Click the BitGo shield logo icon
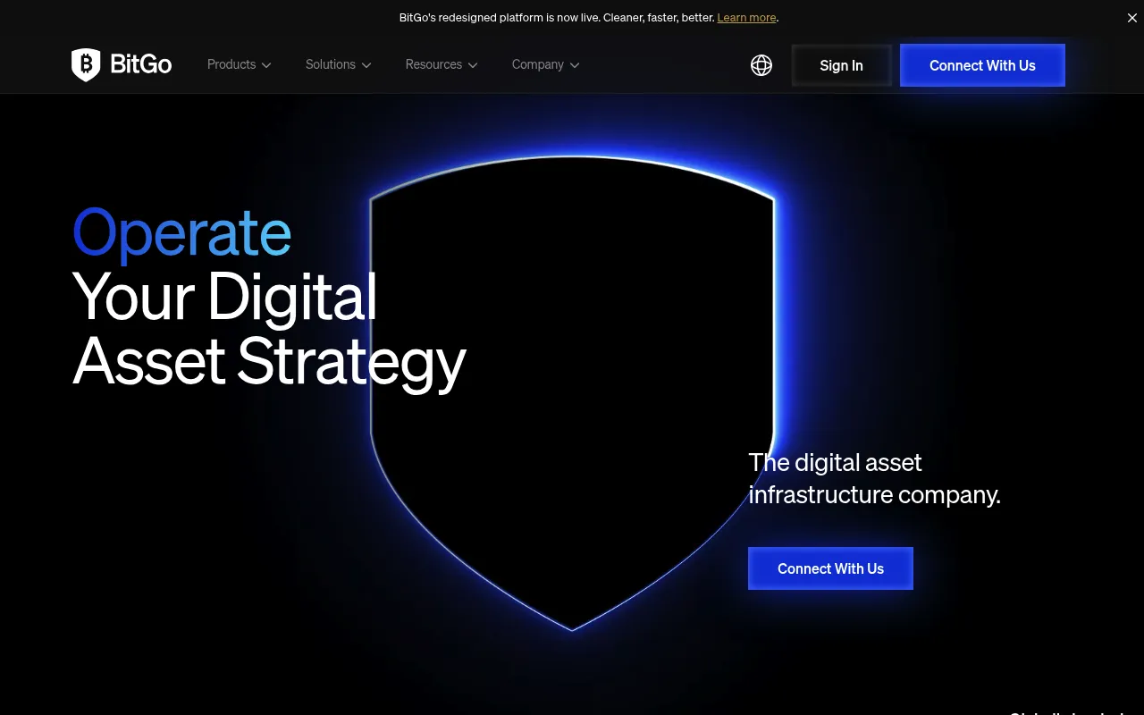This screenshot has width=1144, height=715. (86, 64)
